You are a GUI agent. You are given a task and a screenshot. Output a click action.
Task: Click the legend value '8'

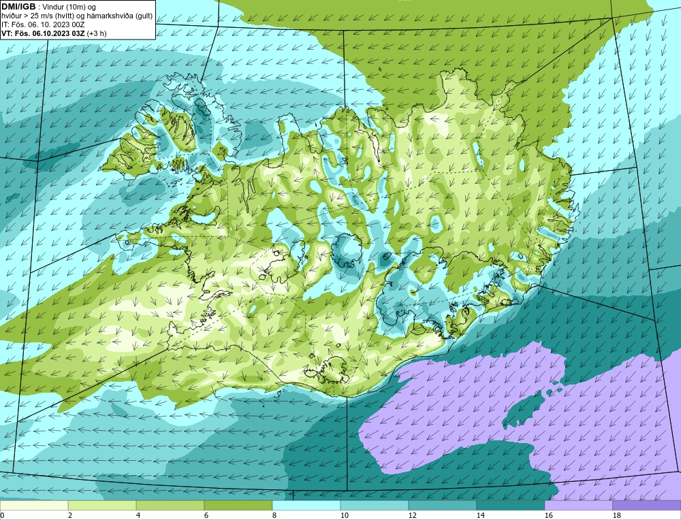click(274, 515)
